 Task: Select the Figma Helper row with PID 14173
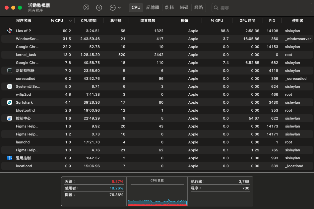coord(157,126)
